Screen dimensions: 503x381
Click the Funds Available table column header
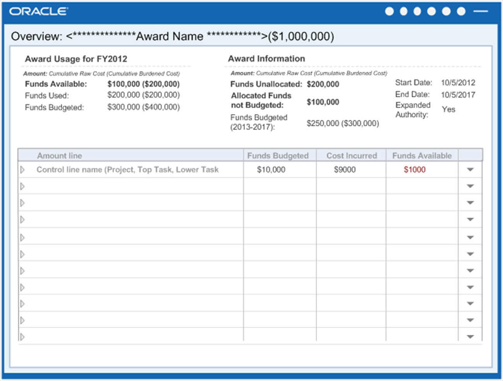(422, 156)
